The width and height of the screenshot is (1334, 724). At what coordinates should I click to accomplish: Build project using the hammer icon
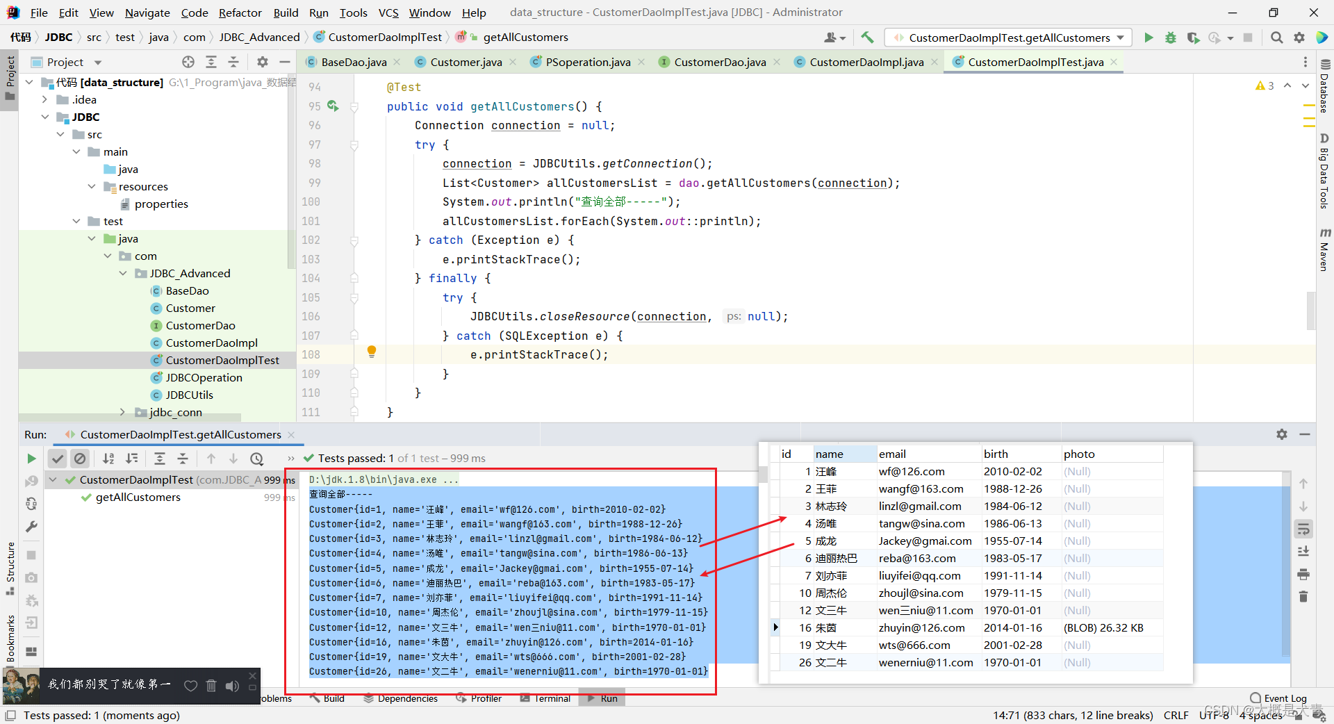(x=867, y=38)
